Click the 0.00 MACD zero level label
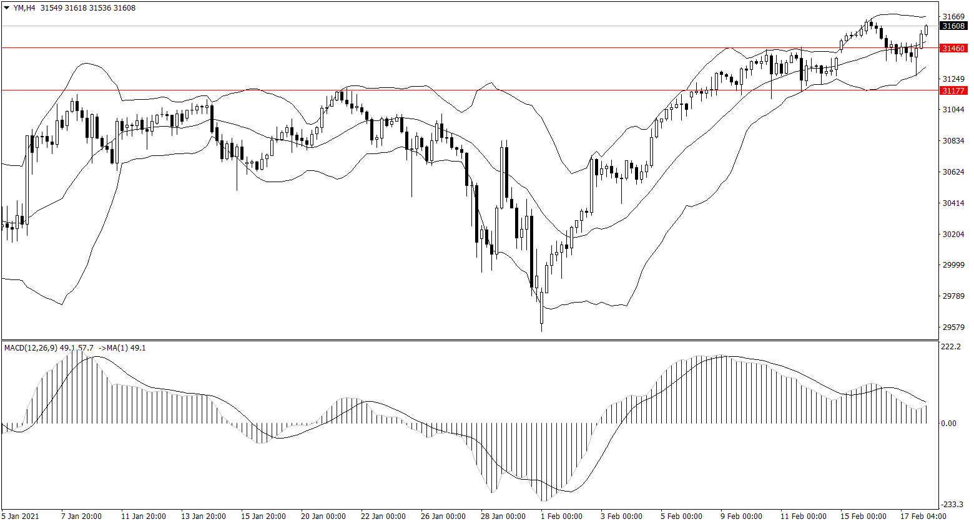The image size is (974, 524). pos(949,424)
